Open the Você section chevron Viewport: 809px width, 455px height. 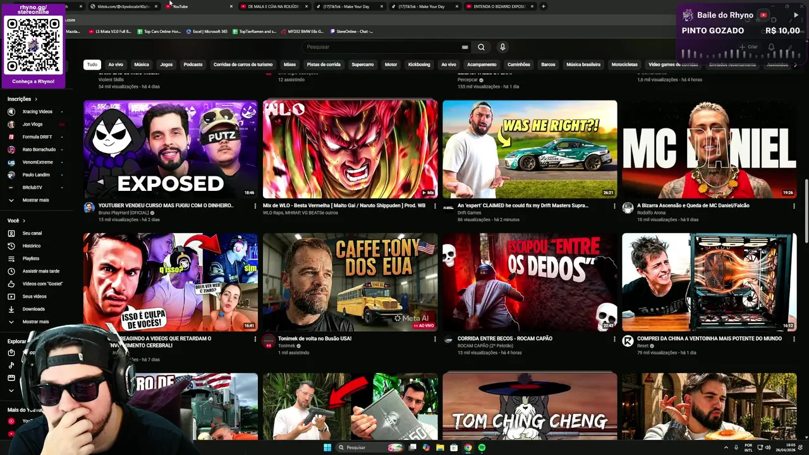[24, 221]
